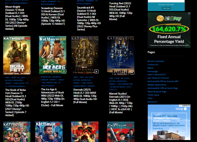Click play icon on Eternals Hindi poster
The width and height of the screenshot is (197, 142).
pos(96,72)
